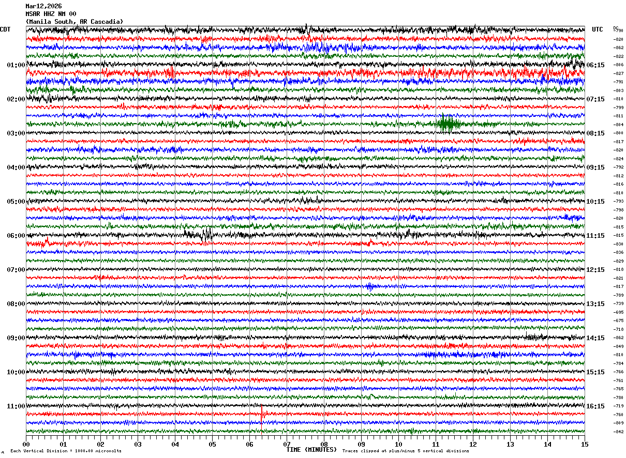626x458 pixels.
Task: Click the 13:15 UTC time label
Action: pos(595,304)
